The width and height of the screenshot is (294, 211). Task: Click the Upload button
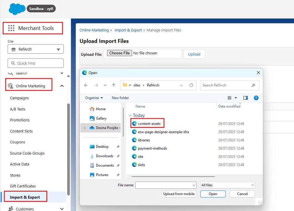point(194,54)
